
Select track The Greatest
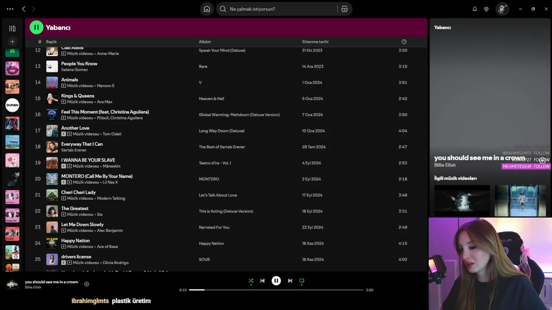(x=75, y=208)
